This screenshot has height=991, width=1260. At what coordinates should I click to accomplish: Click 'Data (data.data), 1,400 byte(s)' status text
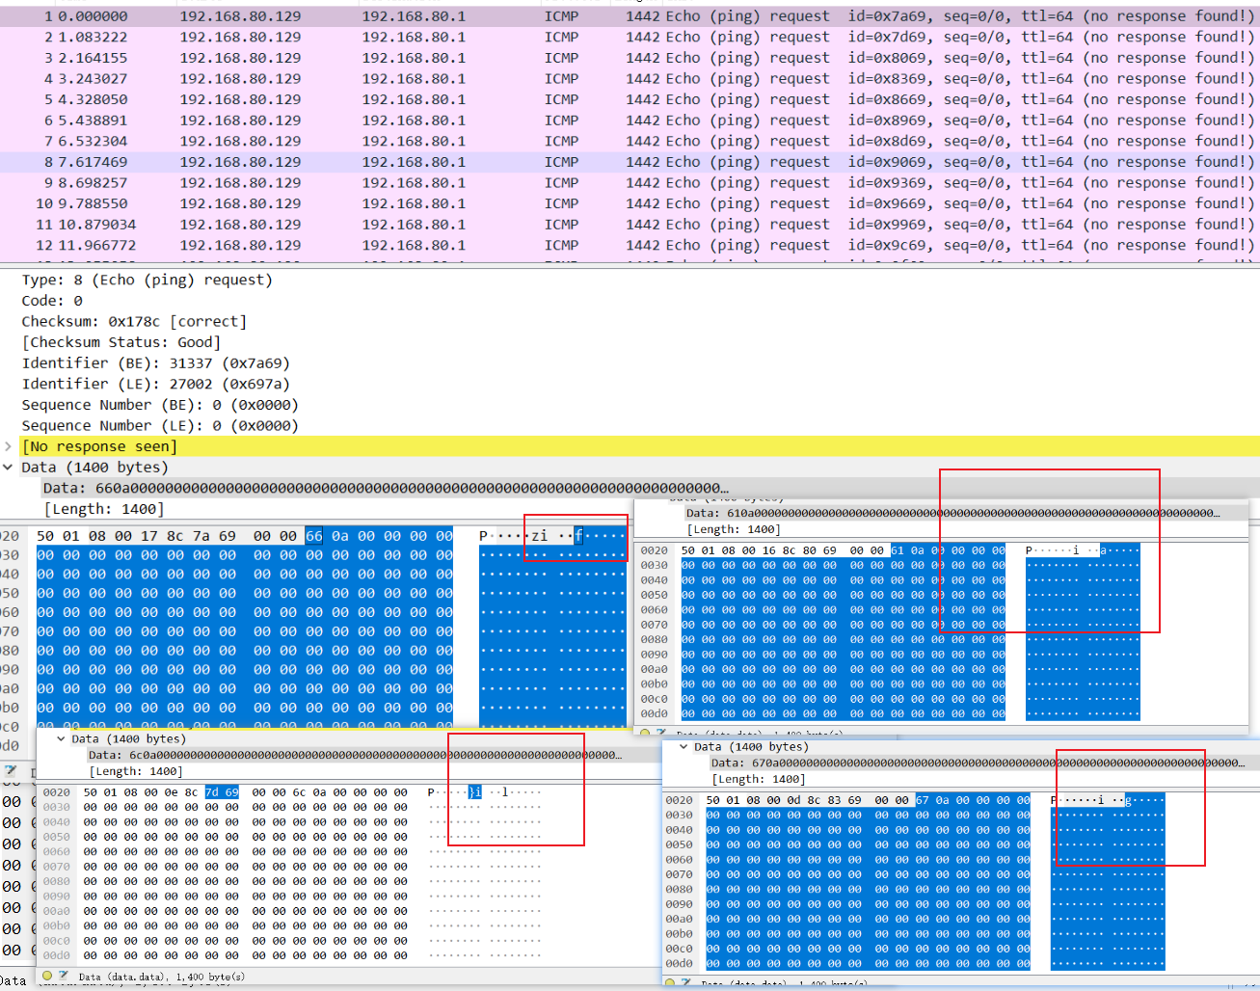click(162, 977)
